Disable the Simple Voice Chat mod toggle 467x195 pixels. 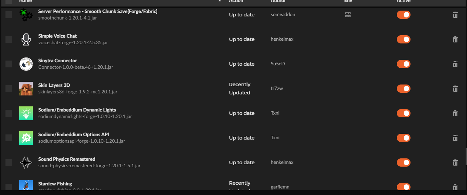403,39
